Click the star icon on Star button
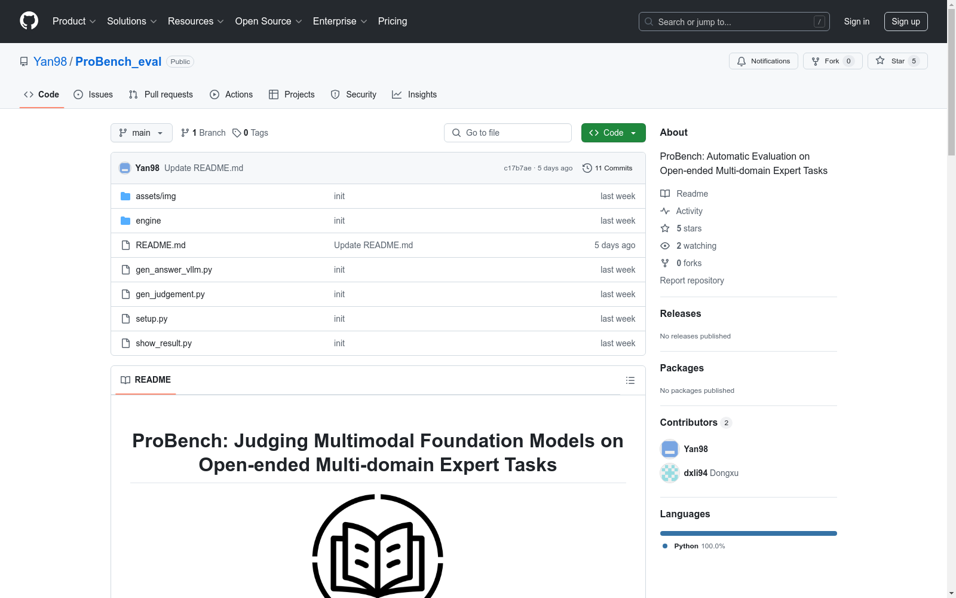956x598 pixels. [880, 60]
